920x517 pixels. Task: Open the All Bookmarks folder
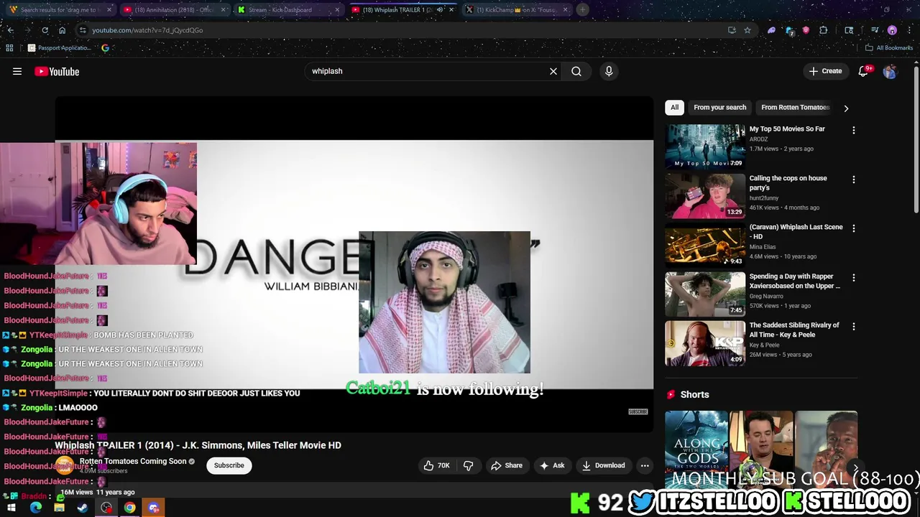click(889, 48)
